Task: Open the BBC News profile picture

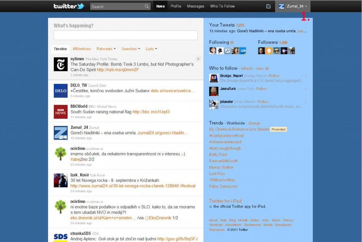Action: [x=61, y=112]
